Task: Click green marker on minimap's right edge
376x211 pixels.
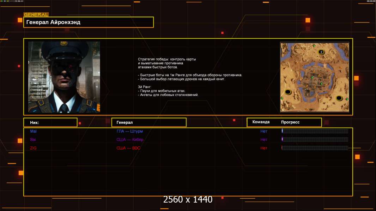Action: tap(347, 100)
